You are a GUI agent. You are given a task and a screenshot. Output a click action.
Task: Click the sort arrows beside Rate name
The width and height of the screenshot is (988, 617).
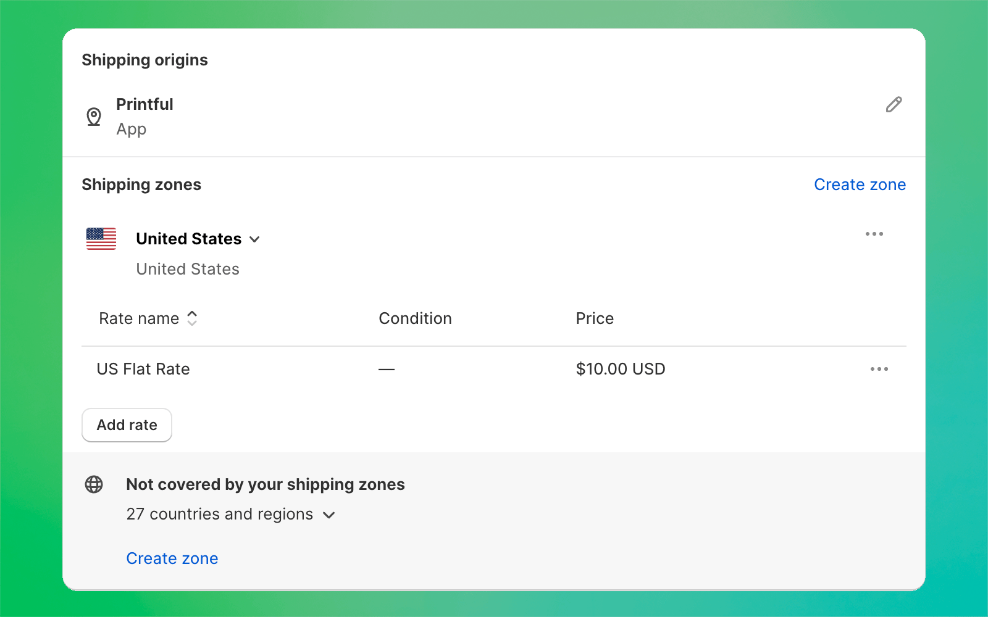click(191, 318)
